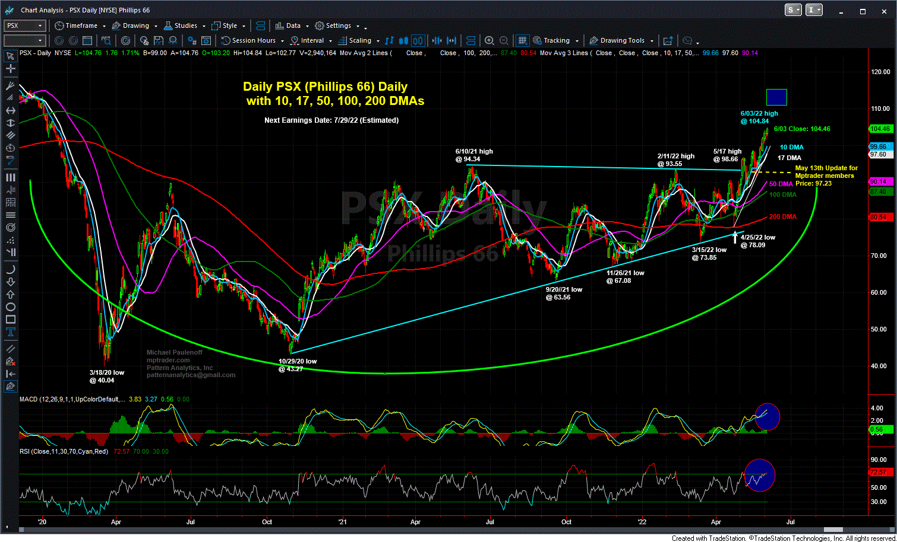Toggle the I interval link button
The image size is (897, 542).
coord(815,9)
